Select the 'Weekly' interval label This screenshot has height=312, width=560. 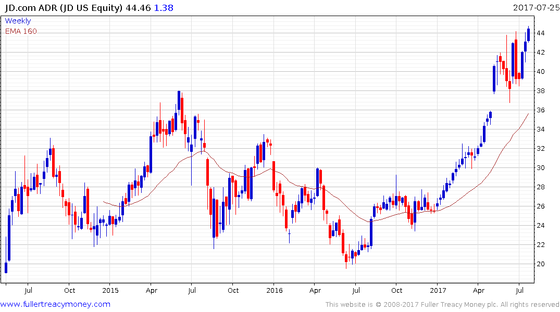[x=18, y=21]
